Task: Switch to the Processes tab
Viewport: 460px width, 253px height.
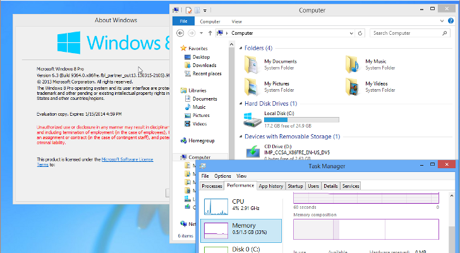Action: (212, 186)
